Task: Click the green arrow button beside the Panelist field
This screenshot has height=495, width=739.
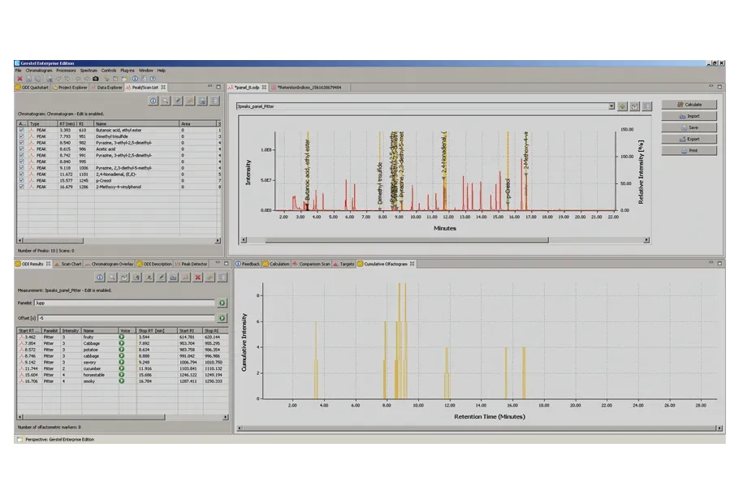Action: [221, 303]
